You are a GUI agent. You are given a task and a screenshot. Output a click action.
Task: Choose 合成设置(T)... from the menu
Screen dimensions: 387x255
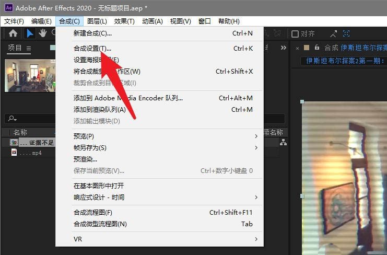click(x=92, y=49)
